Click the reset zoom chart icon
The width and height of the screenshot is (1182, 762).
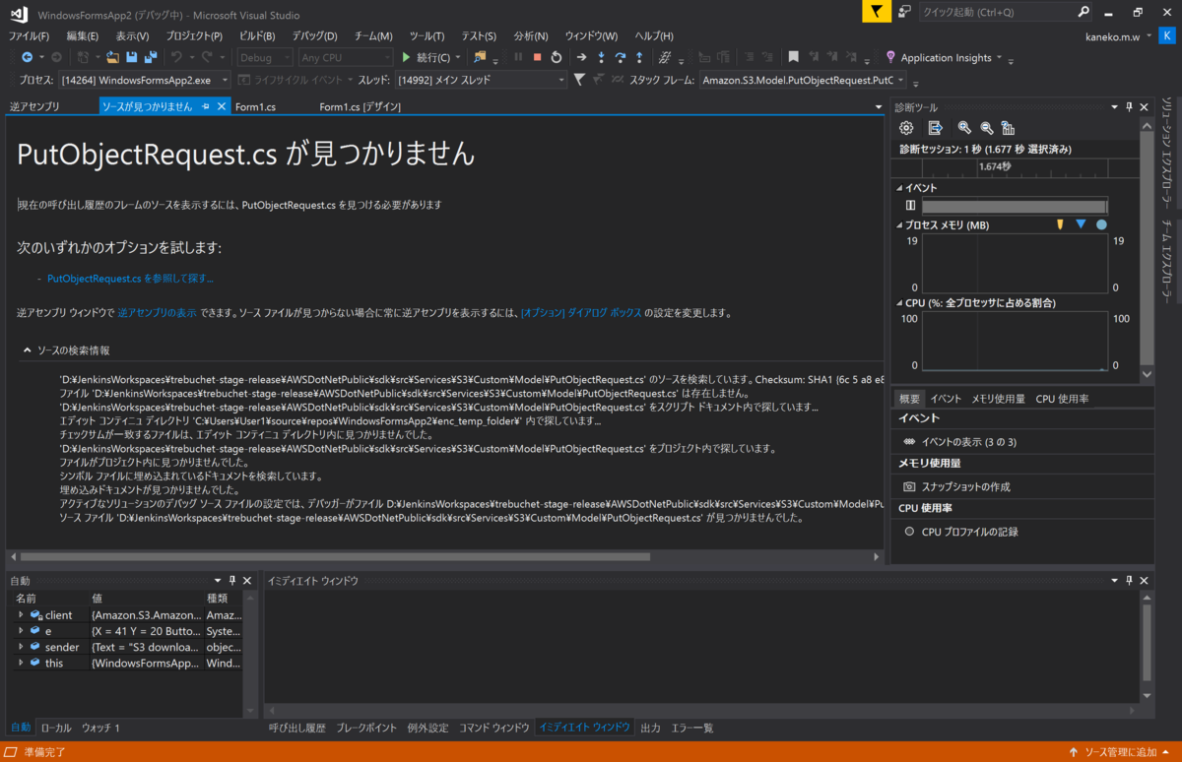[1008, 128]
